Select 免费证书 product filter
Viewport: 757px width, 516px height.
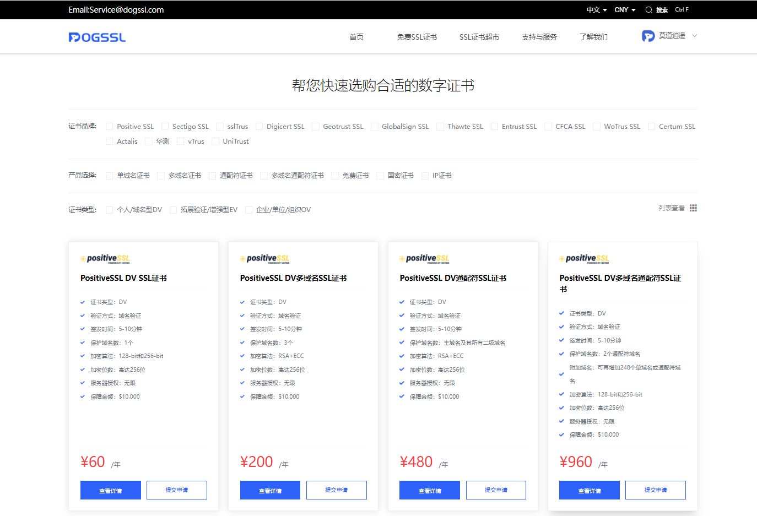pos(335,176)
